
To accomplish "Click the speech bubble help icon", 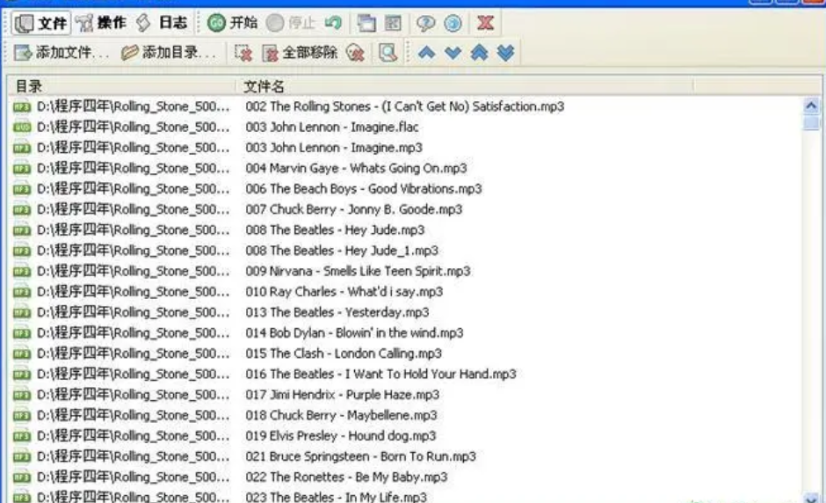I will [425, 23].
